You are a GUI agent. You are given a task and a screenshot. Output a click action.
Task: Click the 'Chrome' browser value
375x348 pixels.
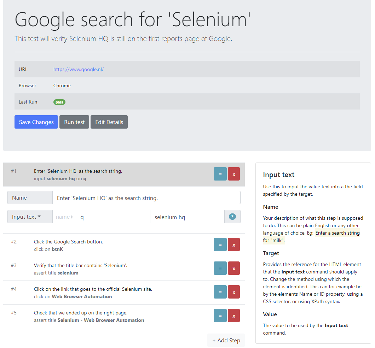pos(62,85)
